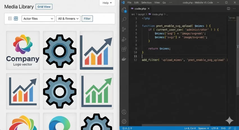The width and height of the screenshot is (239, 130).
Task: Expand the Help panel tab
Action: click(x=107, y=3)
